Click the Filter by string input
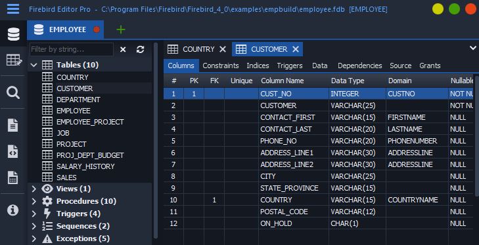This screenshot has height=245, width=479. click(x=72, y=49)
